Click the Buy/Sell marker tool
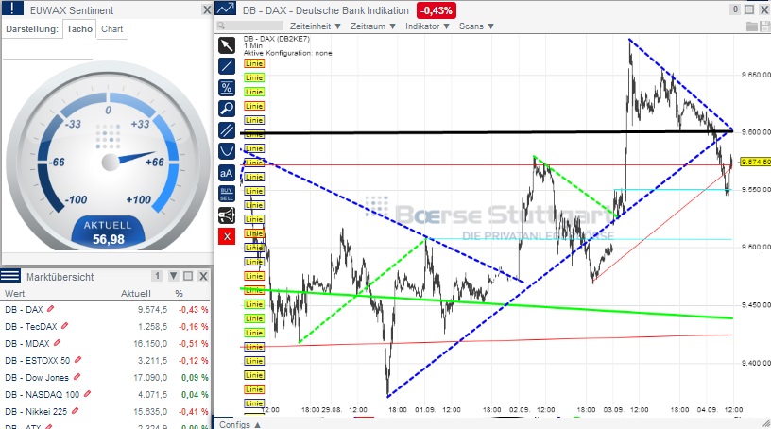Image resolution: width=771 pixels, height=429 pixels. pyautogui.click(x=227, y=194)
